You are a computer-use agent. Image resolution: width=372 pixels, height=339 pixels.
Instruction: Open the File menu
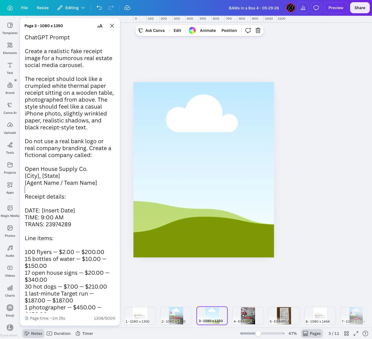(x=24, y=8)
